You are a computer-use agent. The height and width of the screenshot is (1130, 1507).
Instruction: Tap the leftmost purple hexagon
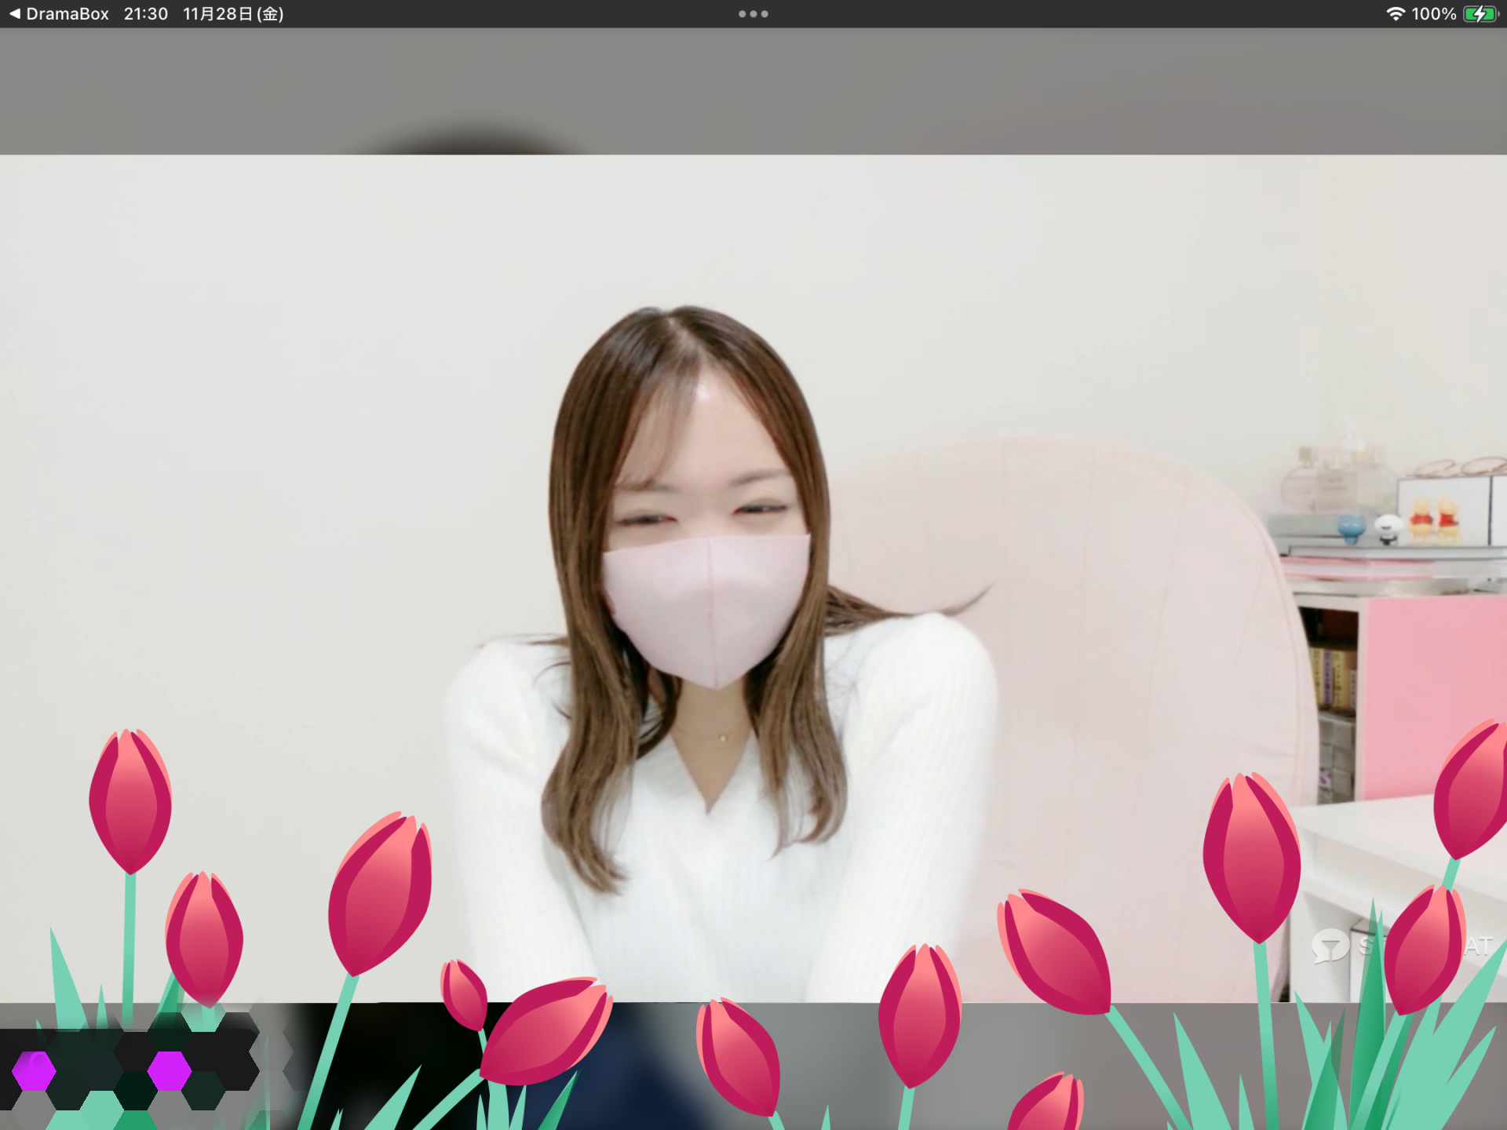pos(35,1071)
